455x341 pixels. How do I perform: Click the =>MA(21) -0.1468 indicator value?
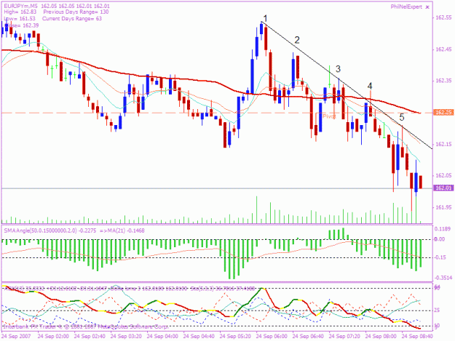click(x=122, y=230)
